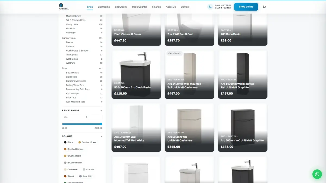This screenshot has width=326, height=183.
Task: Go to Bathrooms in navigation
Action: pos(104,7)
